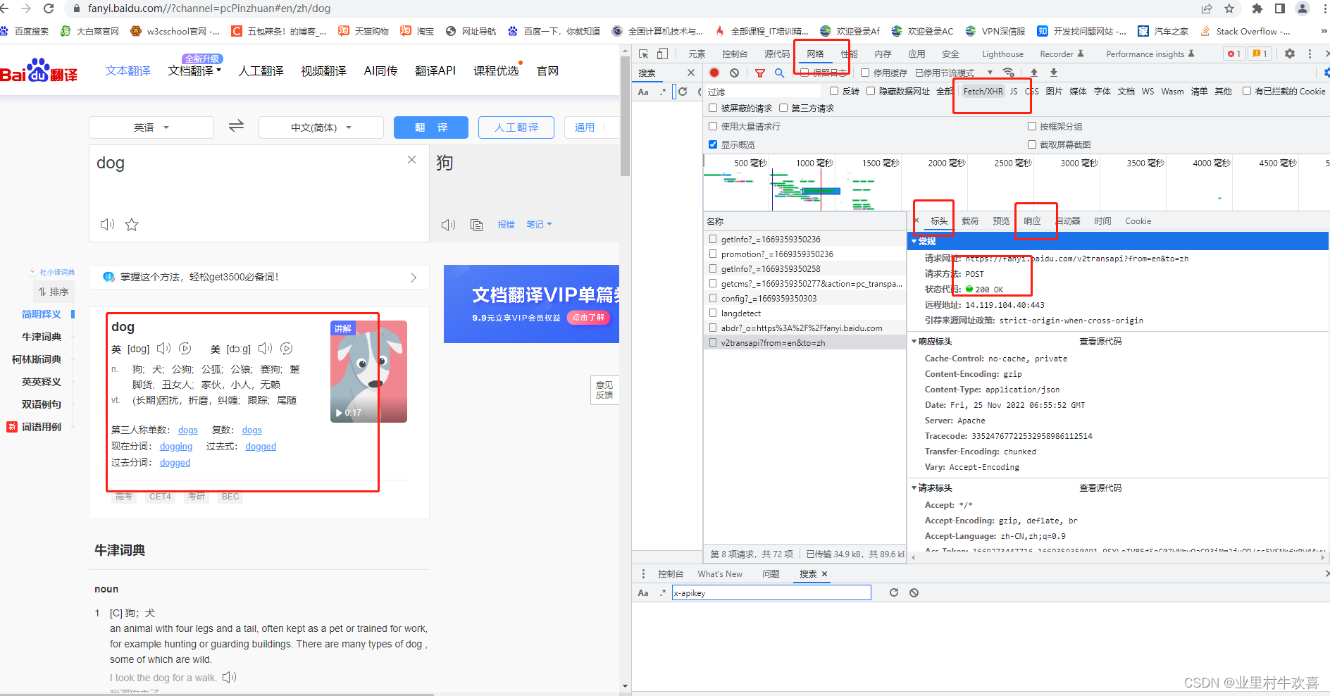Swap source and target languages

click(x=236, y=126)
